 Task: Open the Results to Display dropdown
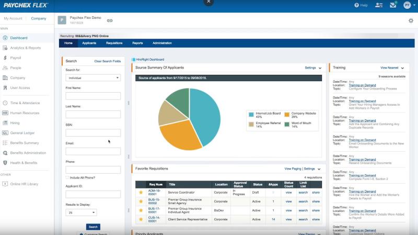[x=81, y=212]
